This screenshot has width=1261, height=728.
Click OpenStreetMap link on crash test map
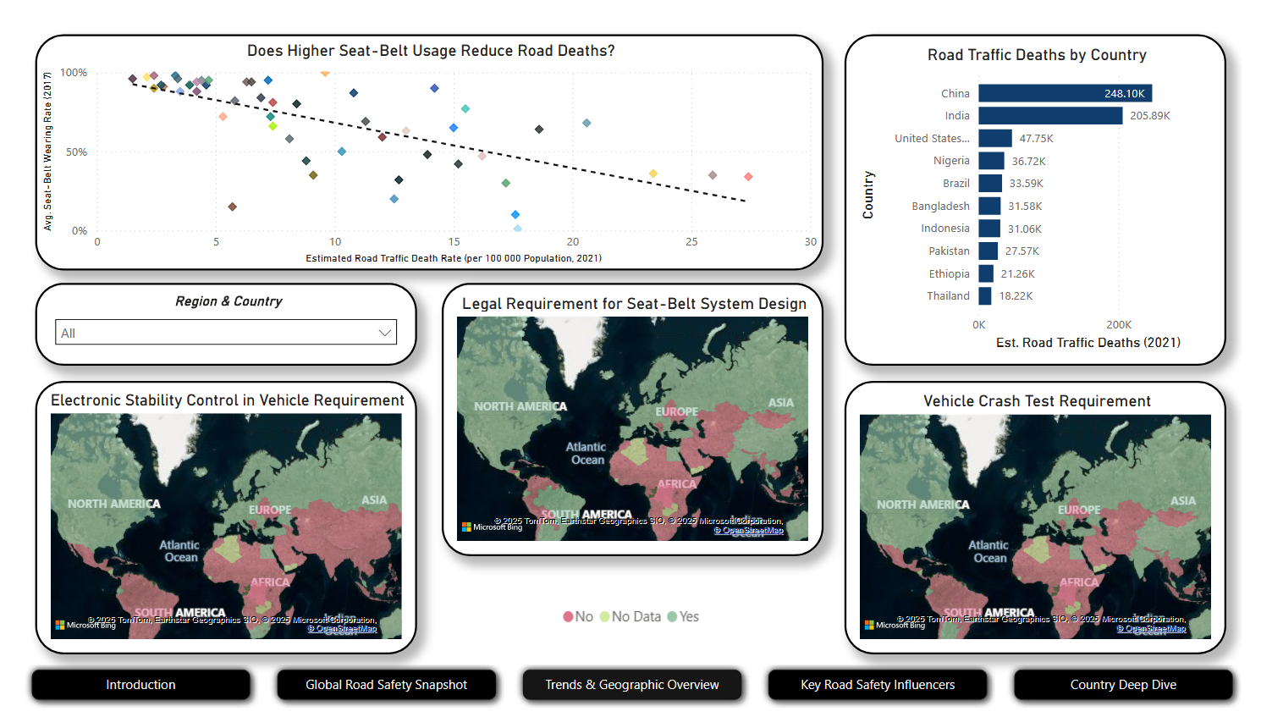pos(1152,629)
